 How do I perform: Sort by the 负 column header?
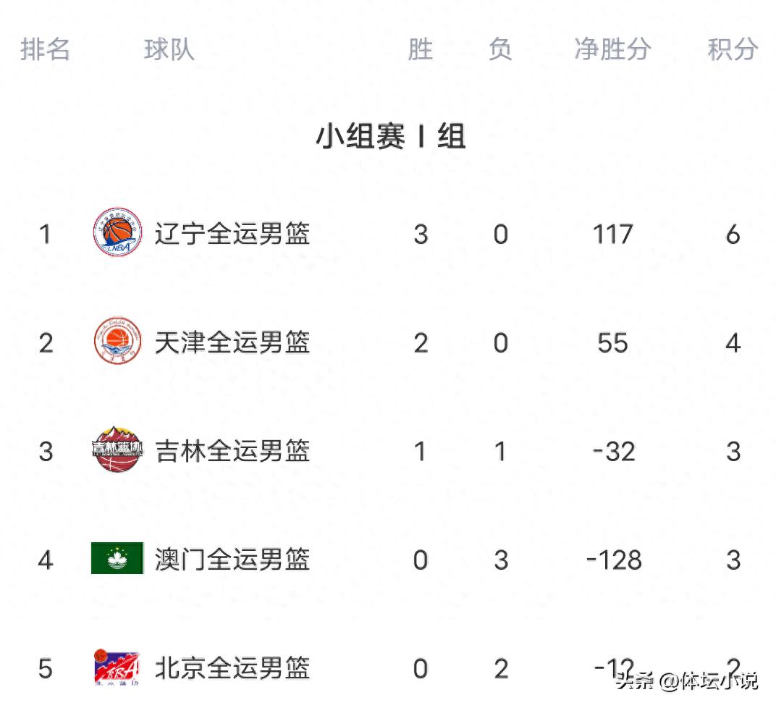[500, 50]
